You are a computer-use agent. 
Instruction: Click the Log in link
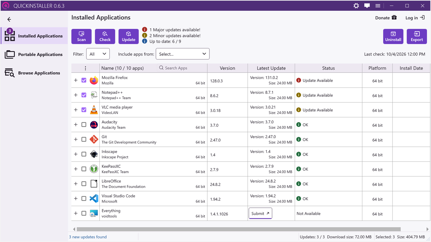pos(415,18)
